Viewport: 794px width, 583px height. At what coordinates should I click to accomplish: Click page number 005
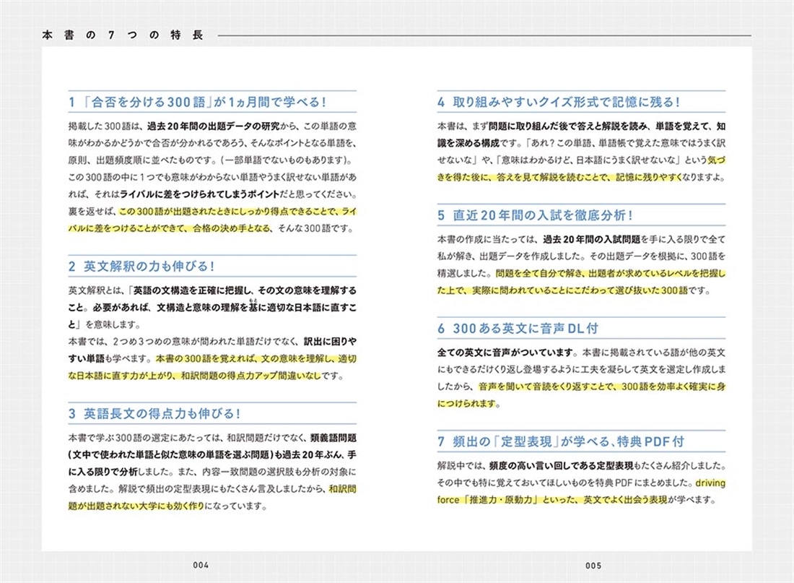click(x=593, y=565)
